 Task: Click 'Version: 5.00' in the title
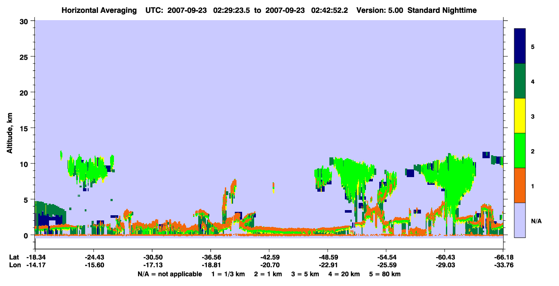tap(380, 10)
